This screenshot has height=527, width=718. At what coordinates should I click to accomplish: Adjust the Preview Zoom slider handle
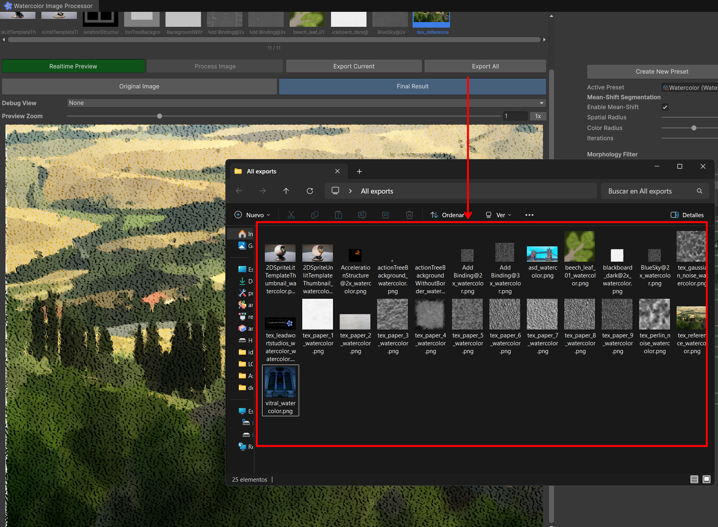160,116
